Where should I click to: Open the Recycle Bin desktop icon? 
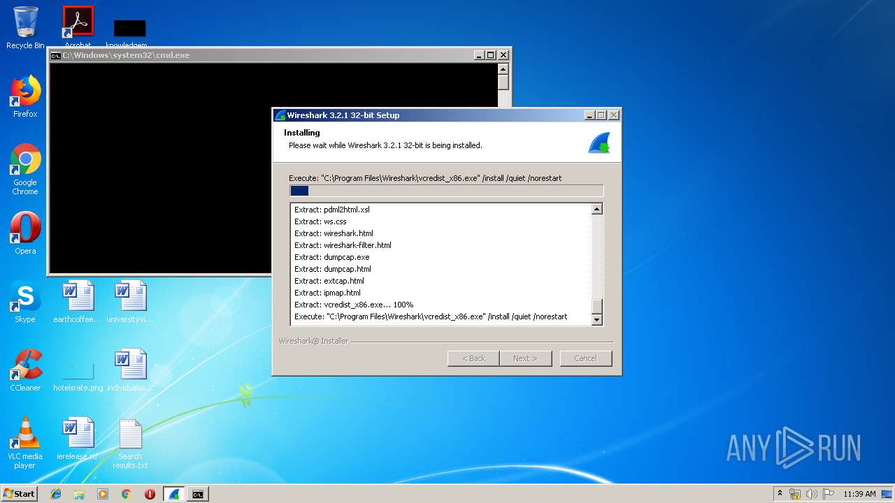[x=25, y=28]
